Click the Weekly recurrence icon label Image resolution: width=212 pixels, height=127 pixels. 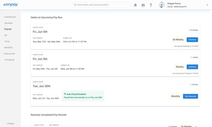coord(194,57)
